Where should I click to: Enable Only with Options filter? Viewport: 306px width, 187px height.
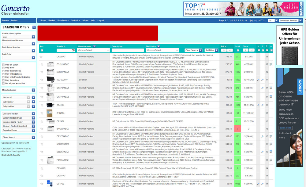(x=3, y=74)
